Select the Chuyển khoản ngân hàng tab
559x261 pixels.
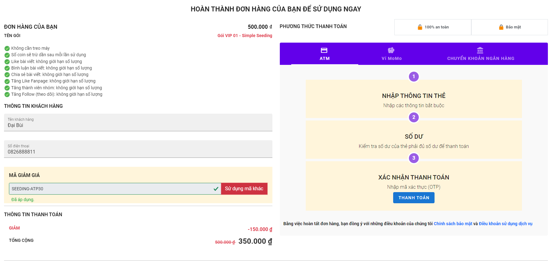[481, 54]
